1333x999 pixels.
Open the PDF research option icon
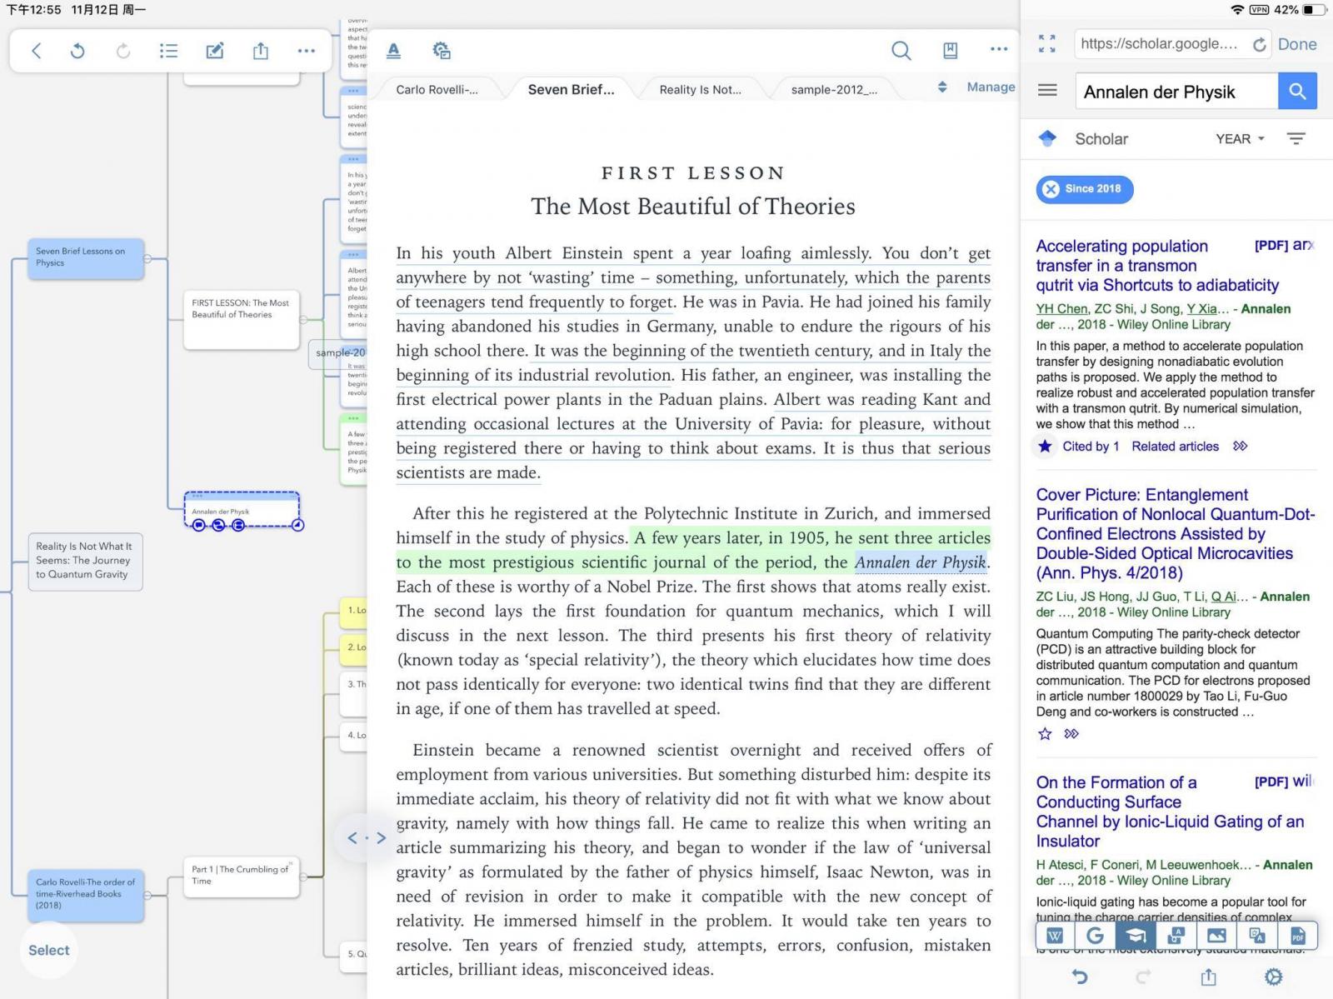1297,936
